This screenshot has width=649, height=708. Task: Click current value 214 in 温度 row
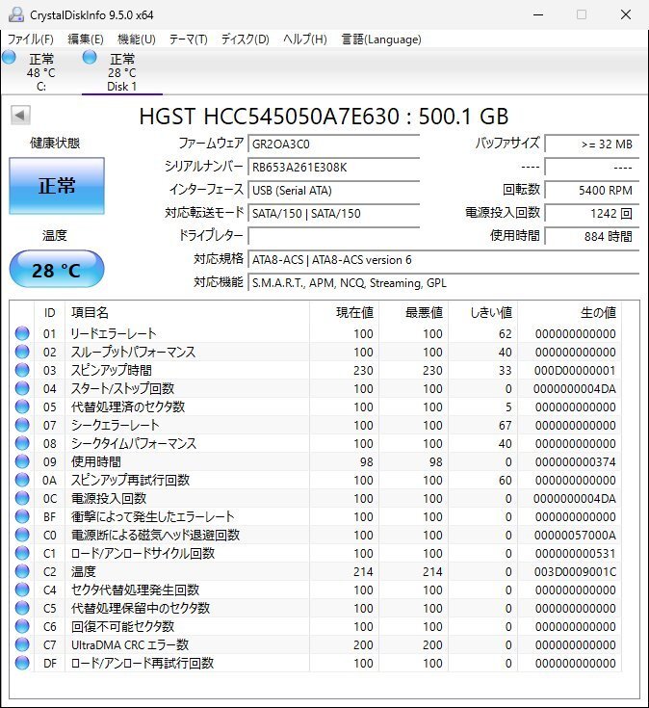pos(363,571)
